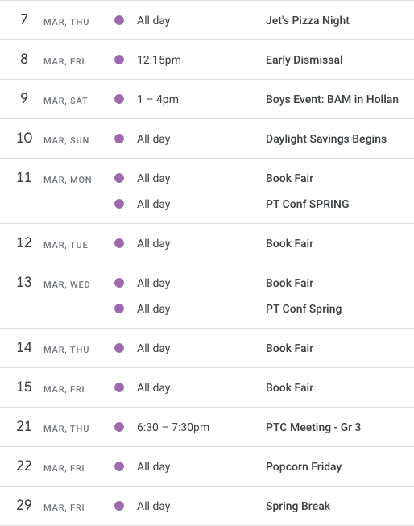This screenshot has width=414, height=526.
Task: Select date 12 Mar, Tue
Action: [x=52, y=243]
